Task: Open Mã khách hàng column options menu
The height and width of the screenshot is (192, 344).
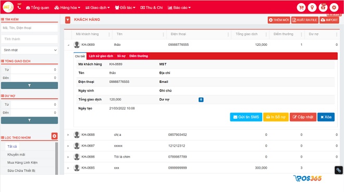Action: click(x=109, y=34)
